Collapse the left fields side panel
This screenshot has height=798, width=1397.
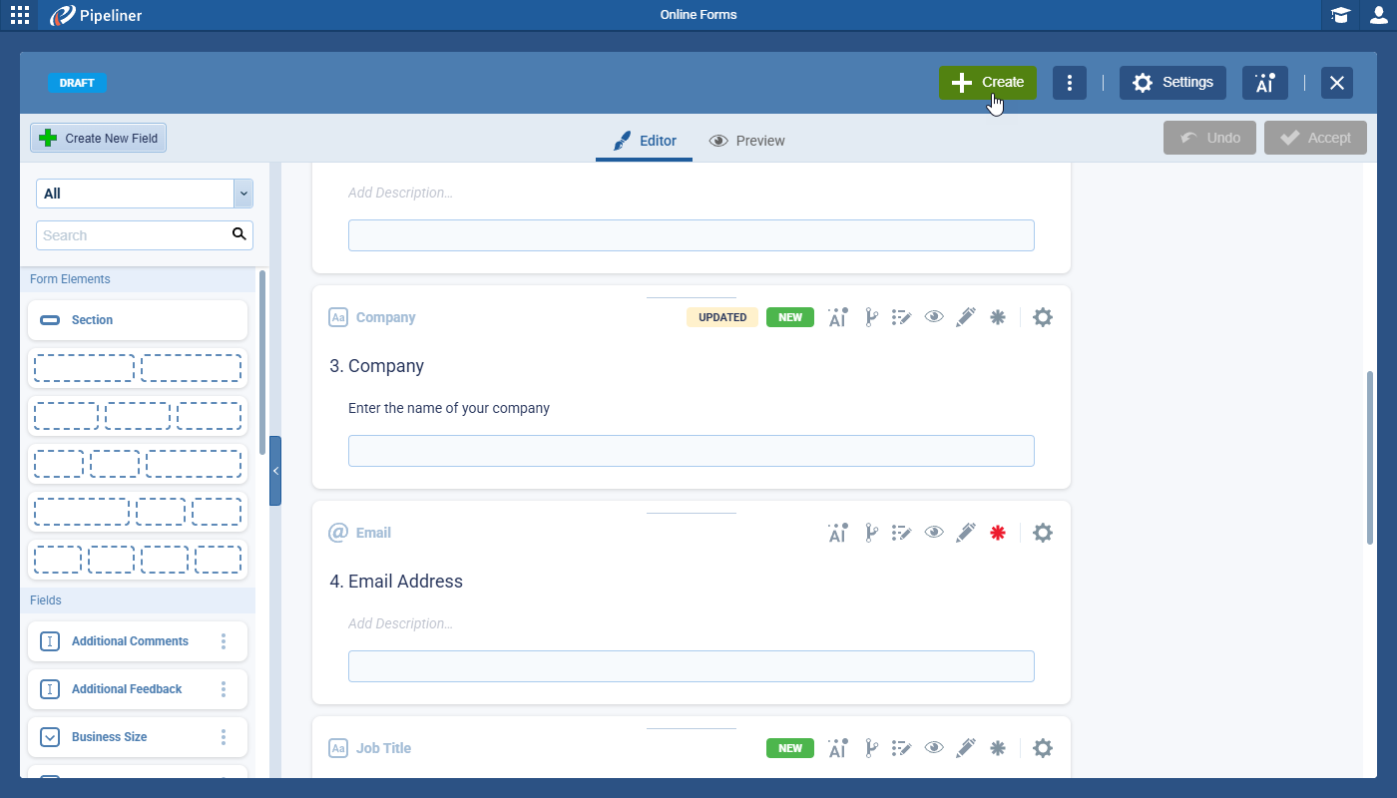275,471
